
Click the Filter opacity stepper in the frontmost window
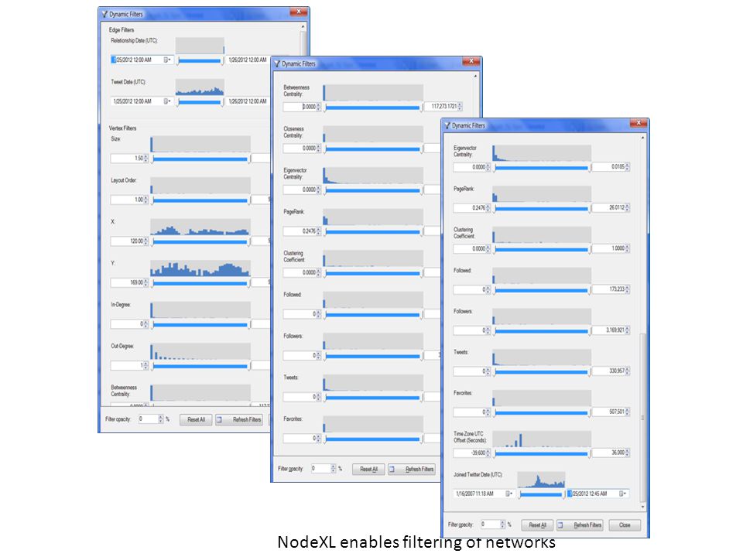(503, 525)
